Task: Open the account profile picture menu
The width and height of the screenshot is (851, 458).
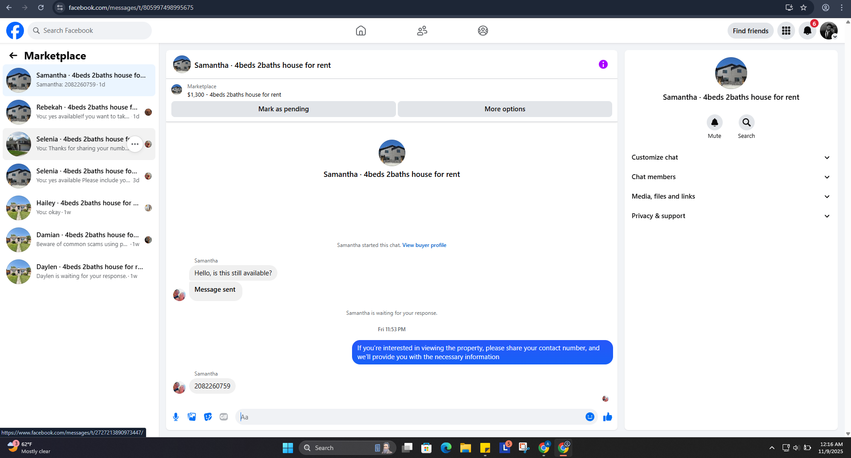Action: (x=829, y=31)
